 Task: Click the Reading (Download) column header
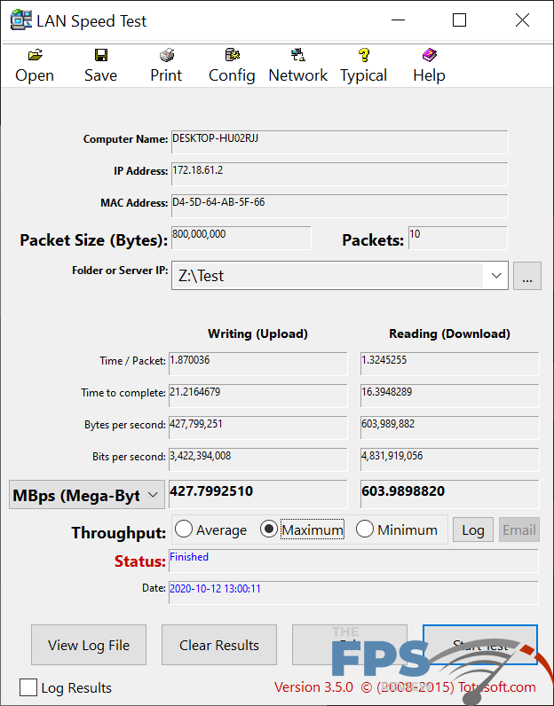click(449, 334)
